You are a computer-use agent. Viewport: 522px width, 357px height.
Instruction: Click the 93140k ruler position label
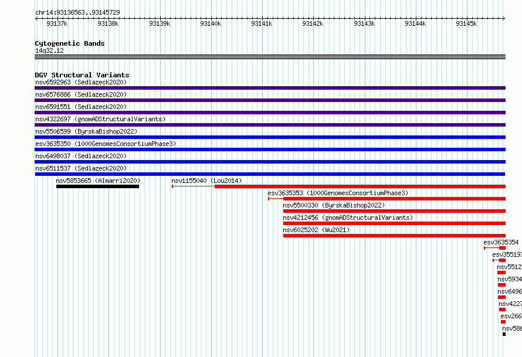(x=211, y=23)
